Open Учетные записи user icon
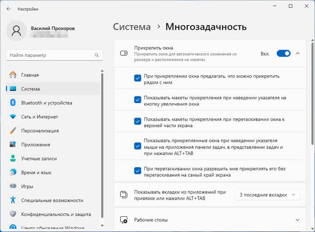 13,159
